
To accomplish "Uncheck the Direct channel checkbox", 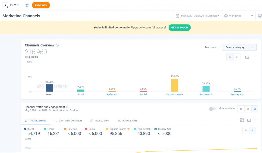I will pyautogui.click(x=25, y=129).
